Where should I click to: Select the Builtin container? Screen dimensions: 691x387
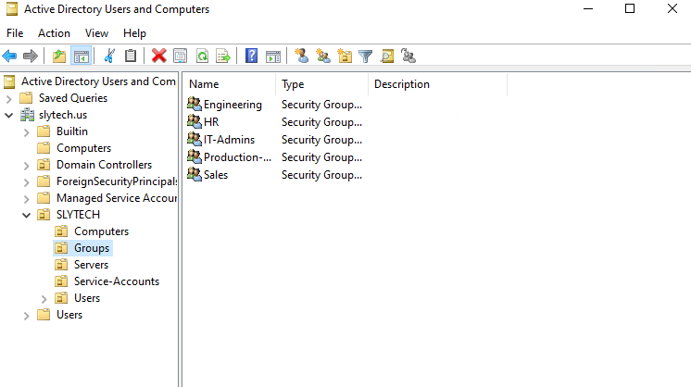tap(72, 131)
